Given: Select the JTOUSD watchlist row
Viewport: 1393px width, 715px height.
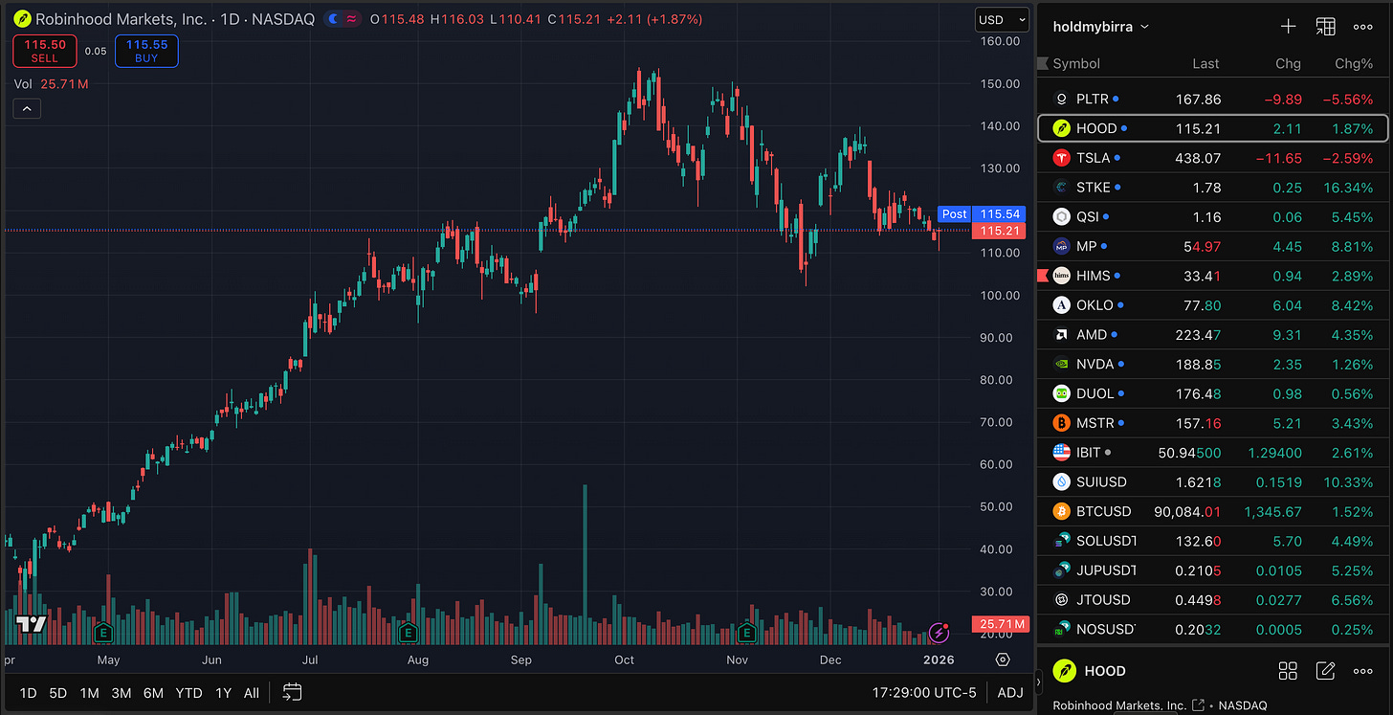Looking at the screenshot, I should point(1213,600).
